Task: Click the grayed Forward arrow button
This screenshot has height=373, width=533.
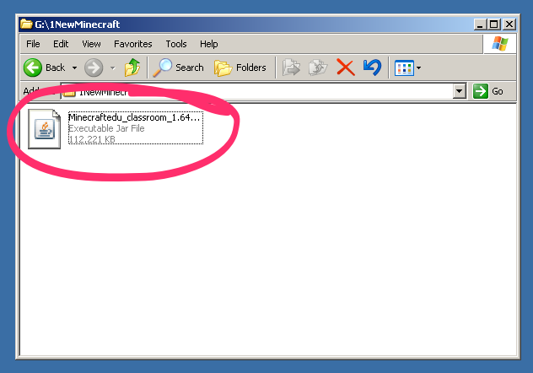Action: pyautogui.click(x=94, y=68)
